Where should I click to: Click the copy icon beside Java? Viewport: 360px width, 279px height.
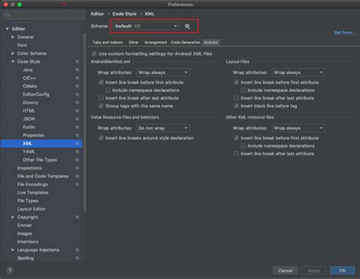pos(77,70)
